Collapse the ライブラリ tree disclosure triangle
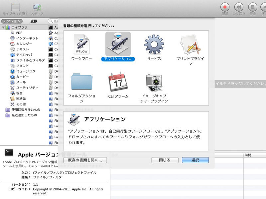The width and height of the screenshot is (266, 199). pyautogui.click(x=3, y=27)
